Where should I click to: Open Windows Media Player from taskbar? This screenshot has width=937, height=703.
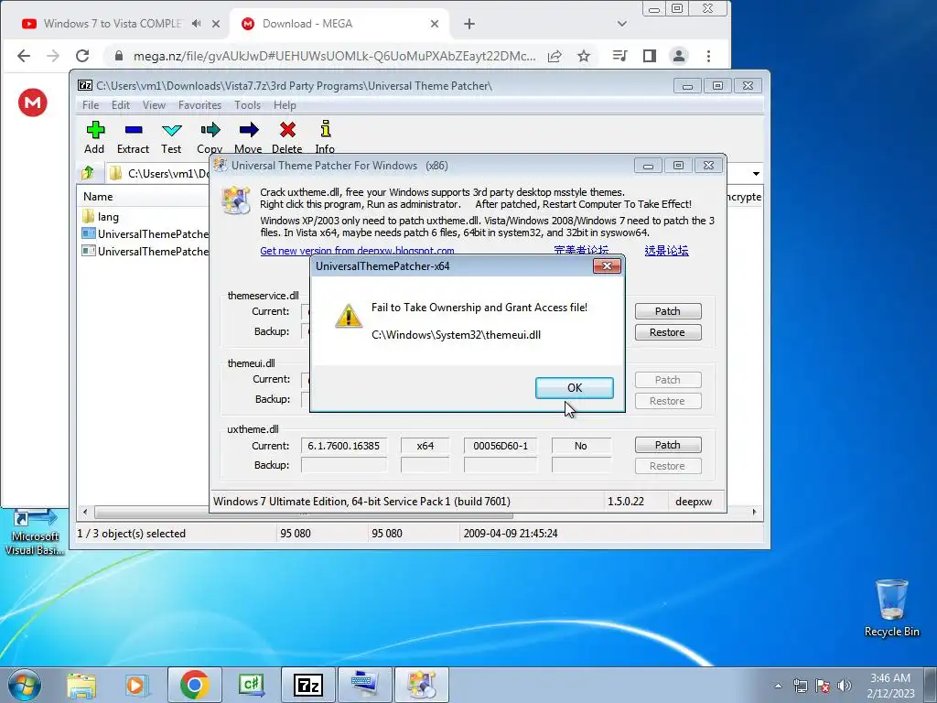coord(136,685)
